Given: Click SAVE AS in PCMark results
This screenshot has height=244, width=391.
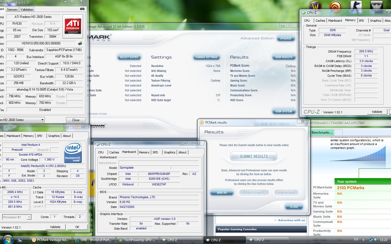Looking at the screenshot, I should tap(222, 193).
